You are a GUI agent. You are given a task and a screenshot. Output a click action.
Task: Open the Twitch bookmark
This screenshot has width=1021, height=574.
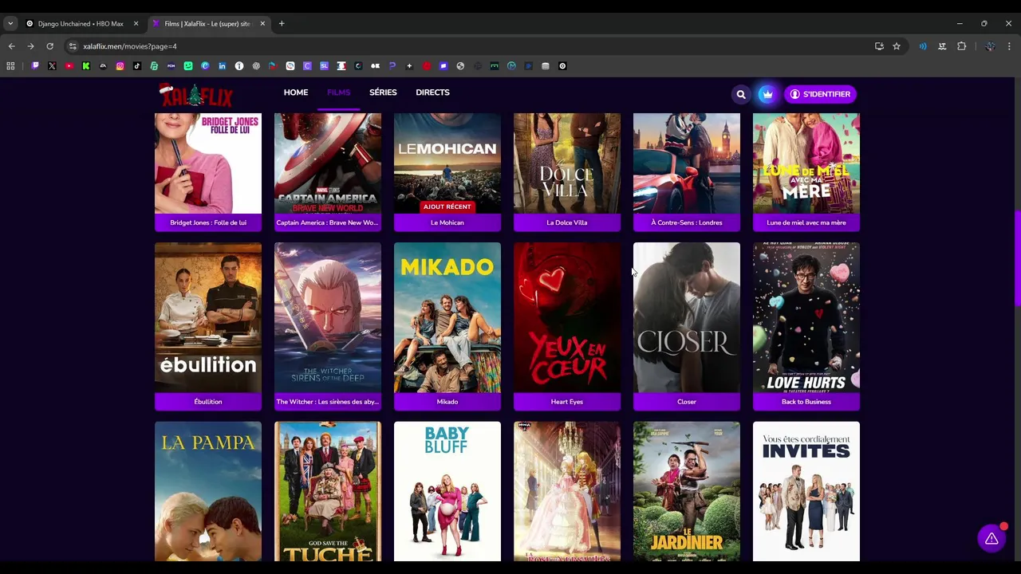click(x=35, y=66)
